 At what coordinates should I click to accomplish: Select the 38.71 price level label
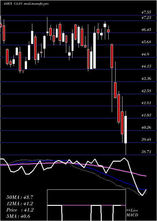click(x=146, y=152)
